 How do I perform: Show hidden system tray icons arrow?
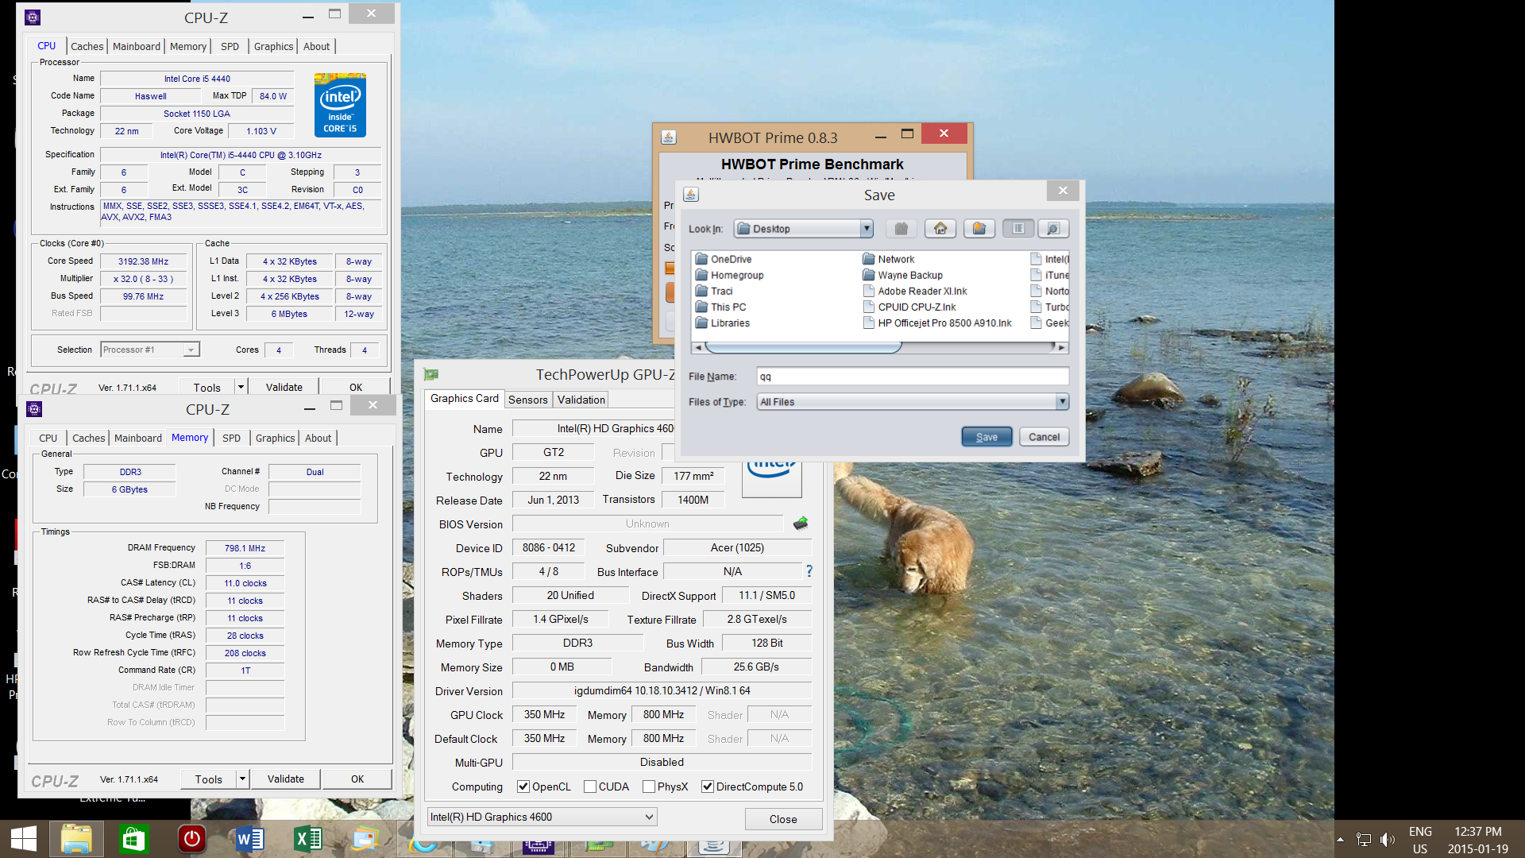click(1340, 840)
